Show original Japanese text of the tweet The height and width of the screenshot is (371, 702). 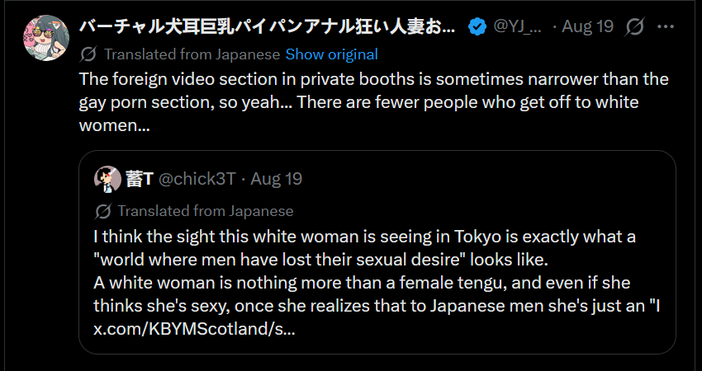(332, 54)
